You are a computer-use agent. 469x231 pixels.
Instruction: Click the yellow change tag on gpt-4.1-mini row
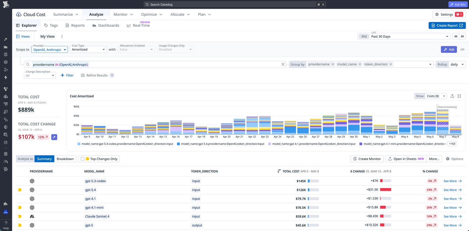[x=20, y=208]
